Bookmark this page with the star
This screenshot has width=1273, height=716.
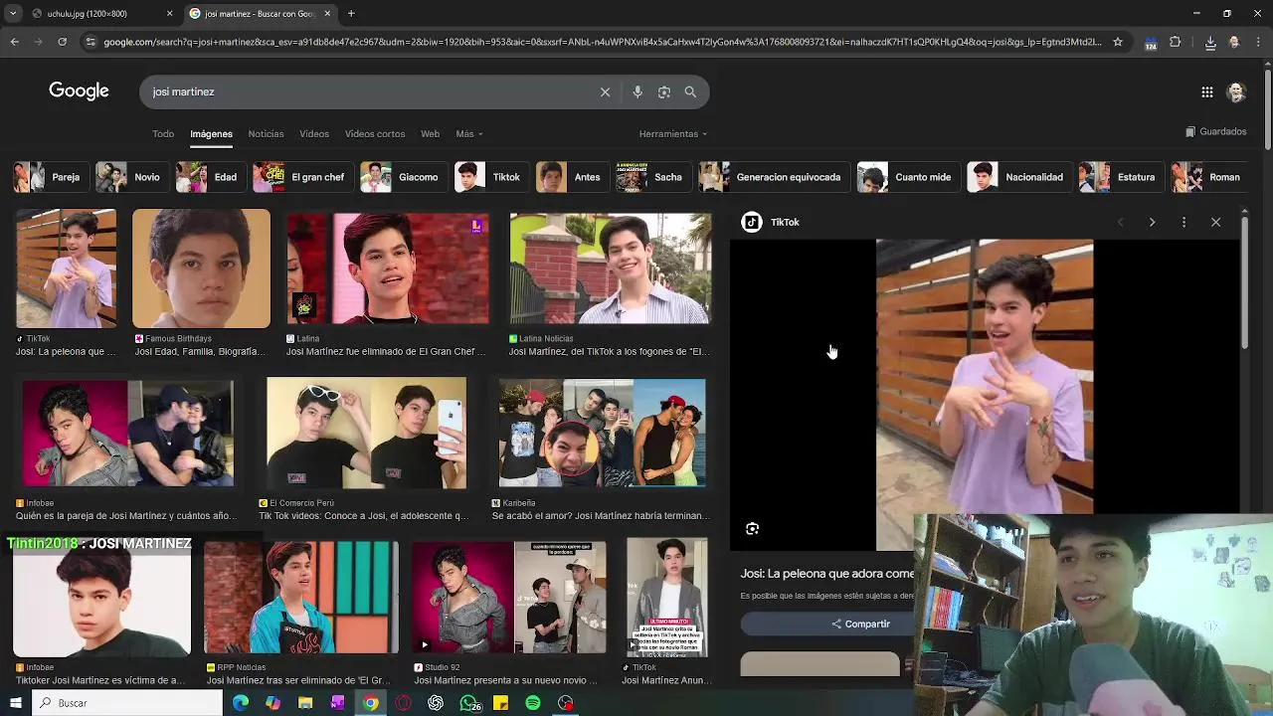point(1118,42)
